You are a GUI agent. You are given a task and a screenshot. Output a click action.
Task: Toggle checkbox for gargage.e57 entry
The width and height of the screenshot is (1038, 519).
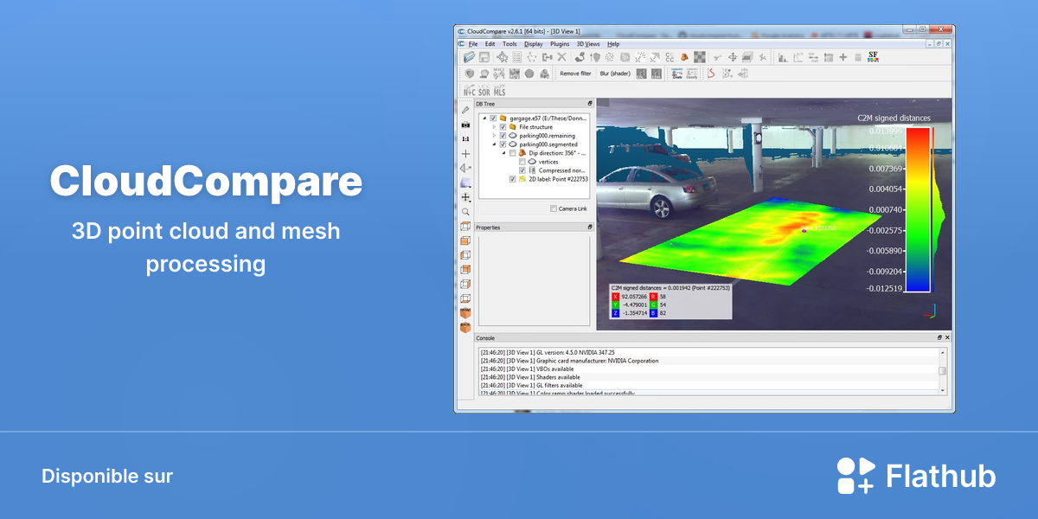coord(493,119)
